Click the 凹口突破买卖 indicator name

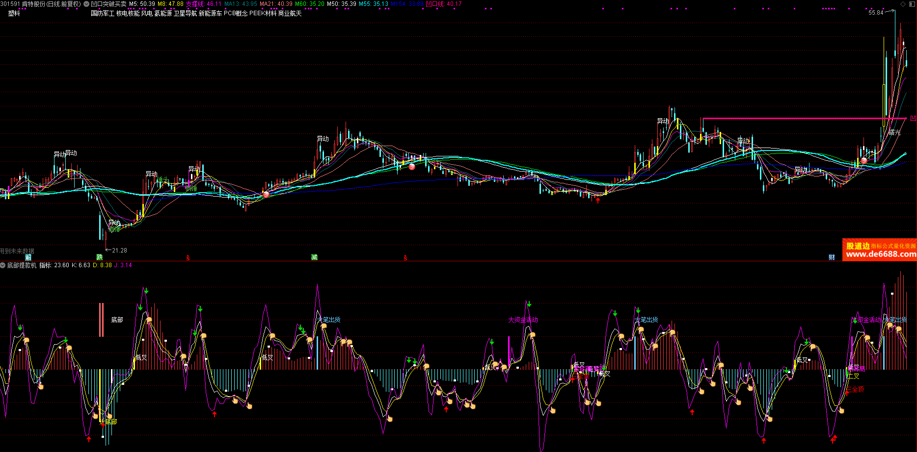[x=108, y=4]
